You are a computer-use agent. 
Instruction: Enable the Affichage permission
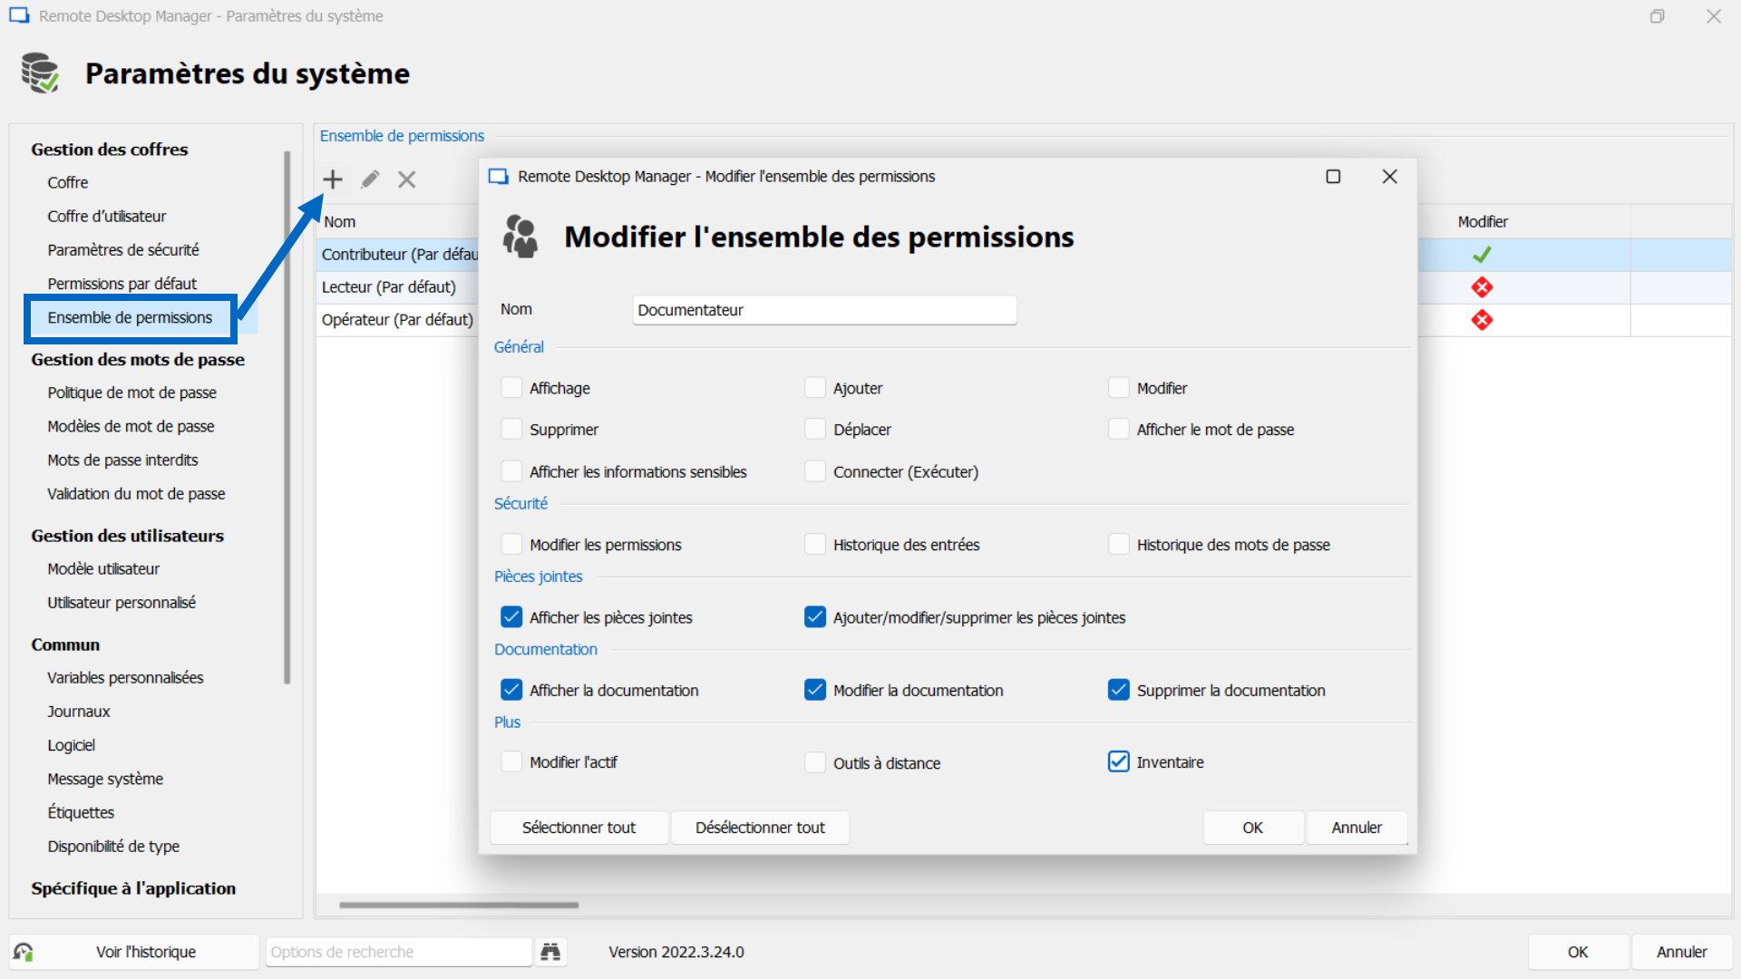511,387
